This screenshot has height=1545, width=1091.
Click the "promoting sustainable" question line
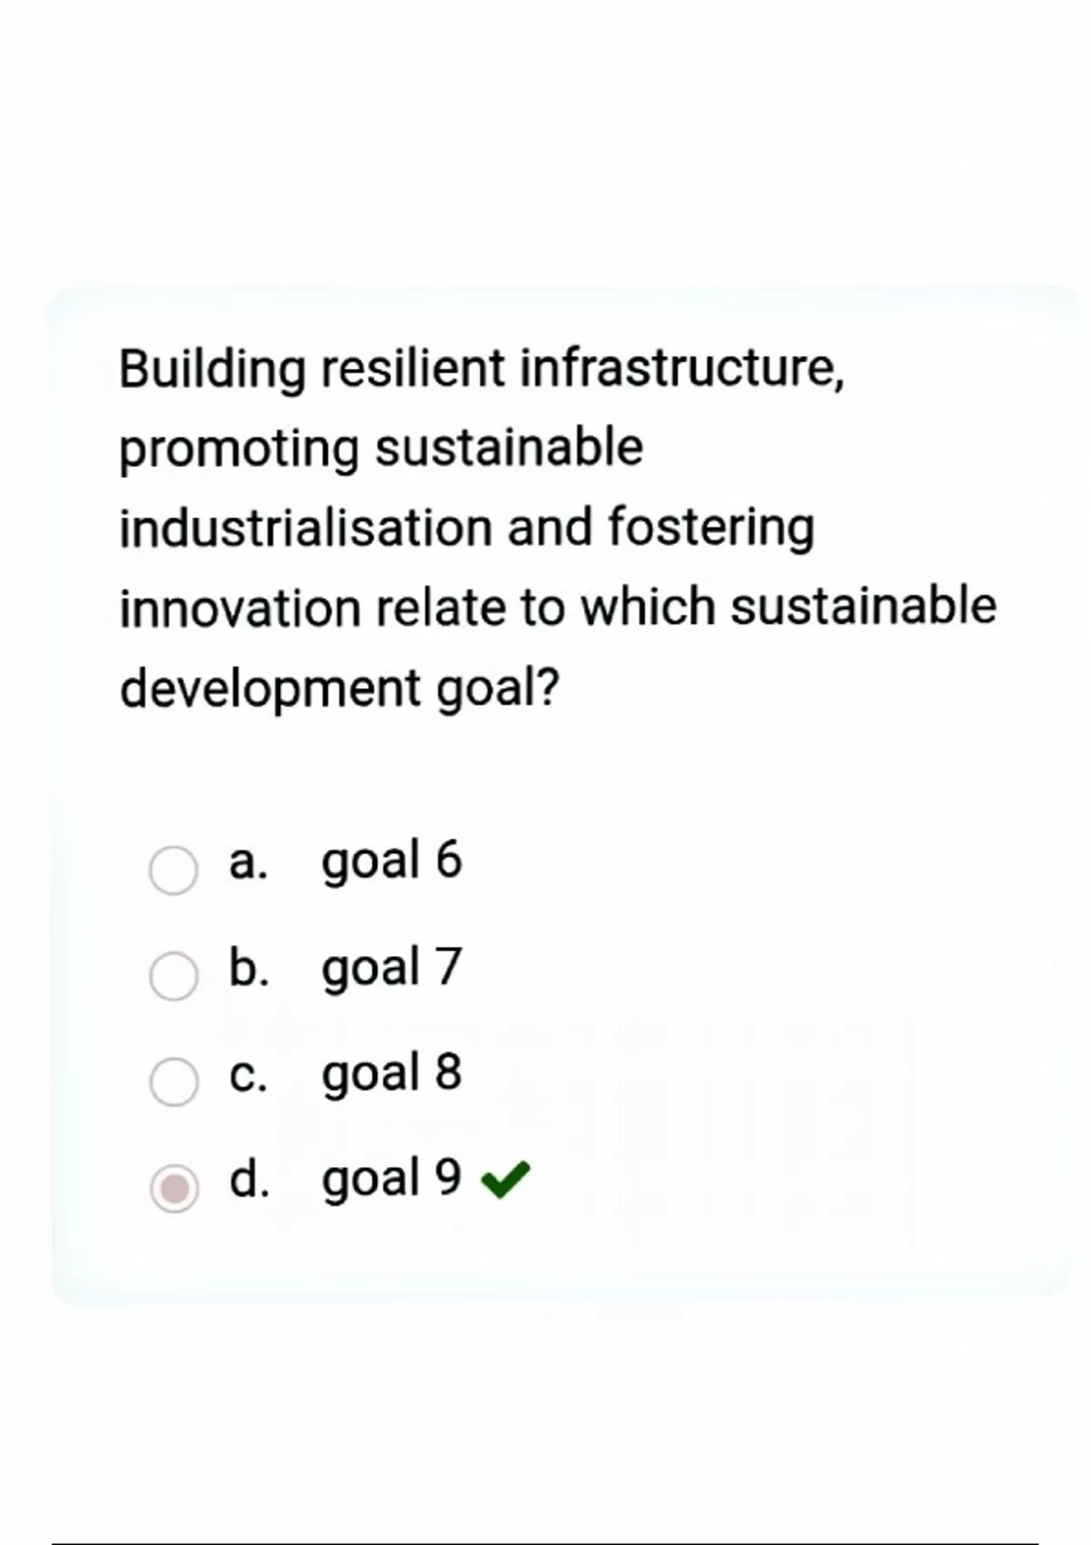[381, 448]
